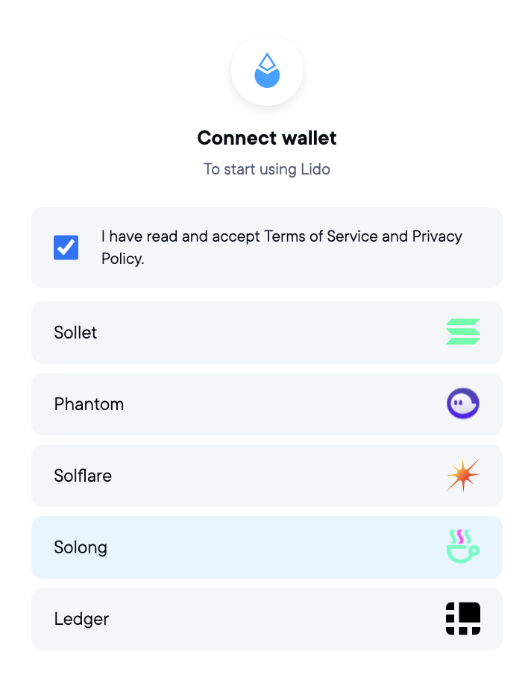The width and height of the screenshot is (531, 689).
Task: Uncheck the Terms of Service acceptance checkbox
Action: coord(66,247)
